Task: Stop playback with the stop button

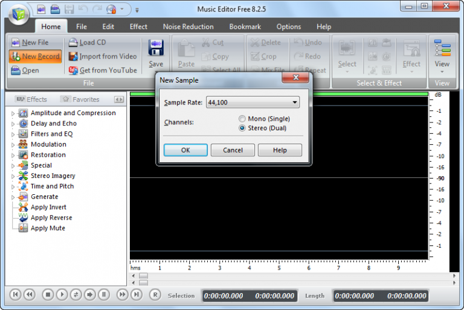Action: [48, 294]
